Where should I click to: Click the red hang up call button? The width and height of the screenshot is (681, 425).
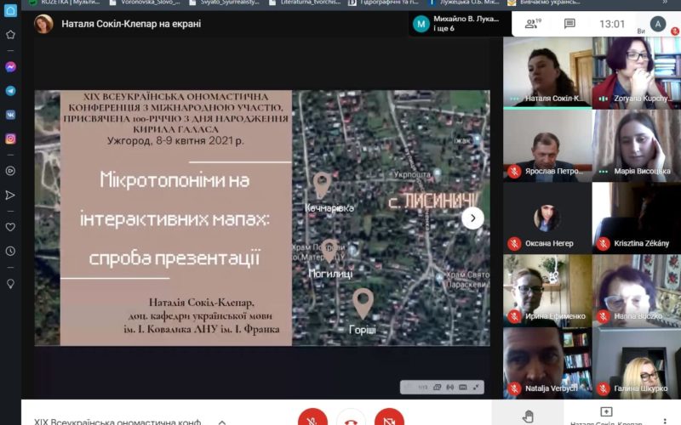click(x=351, y=418)
